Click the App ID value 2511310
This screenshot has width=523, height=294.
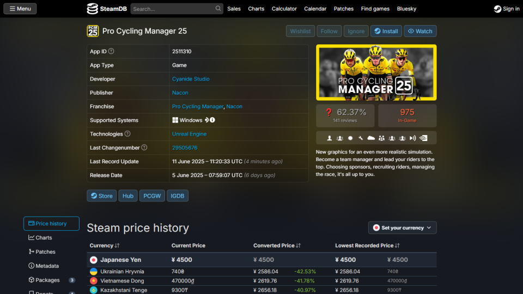[182, 51]
